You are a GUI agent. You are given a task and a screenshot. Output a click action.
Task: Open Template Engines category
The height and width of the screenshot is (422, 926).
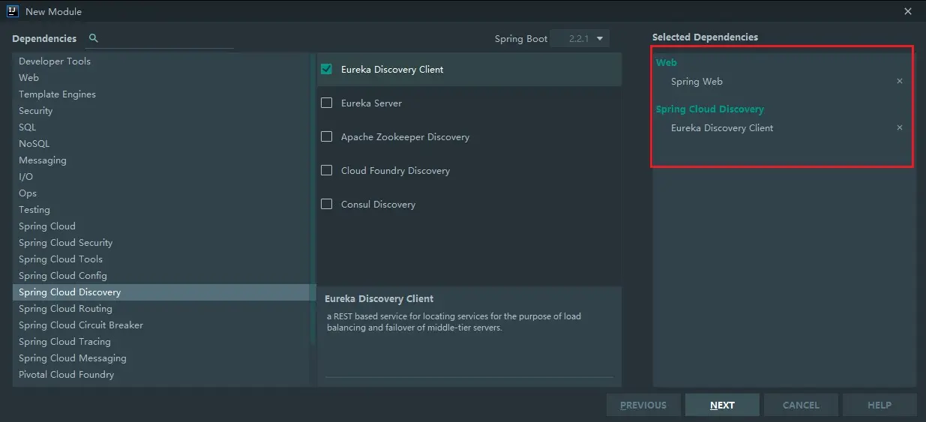[x=161, y=94]
